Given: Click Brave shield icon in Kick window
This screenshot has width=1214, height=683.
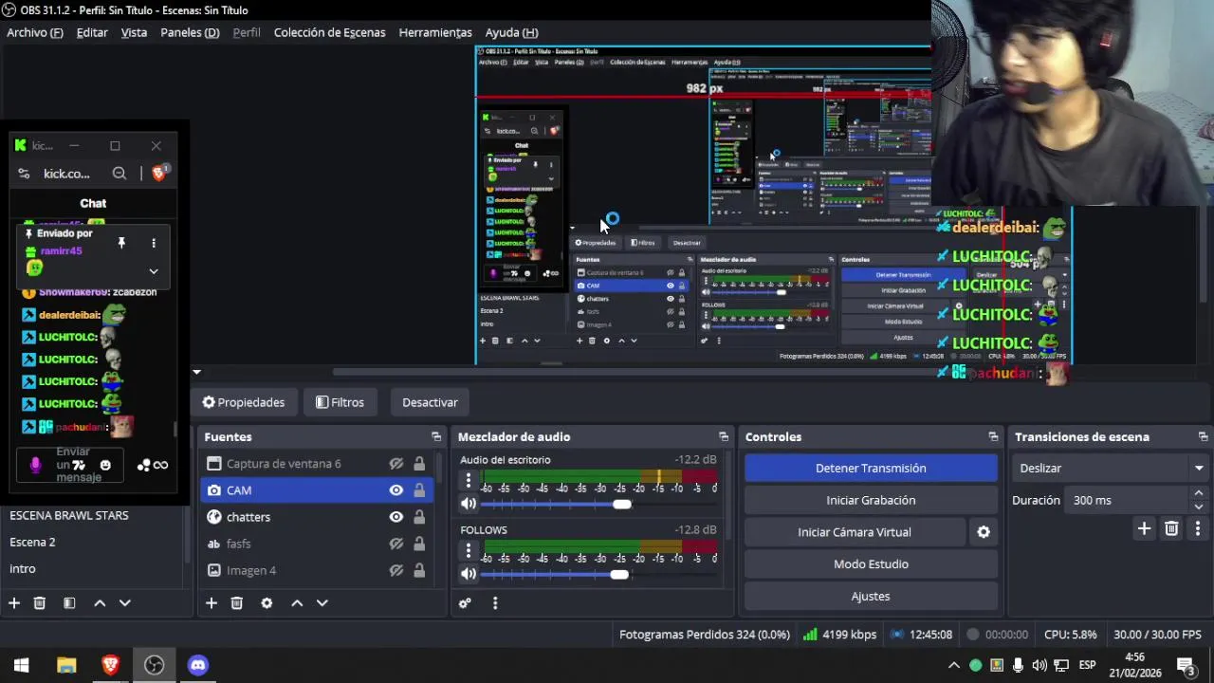Looking at the screenshot, I should (159, 173).
